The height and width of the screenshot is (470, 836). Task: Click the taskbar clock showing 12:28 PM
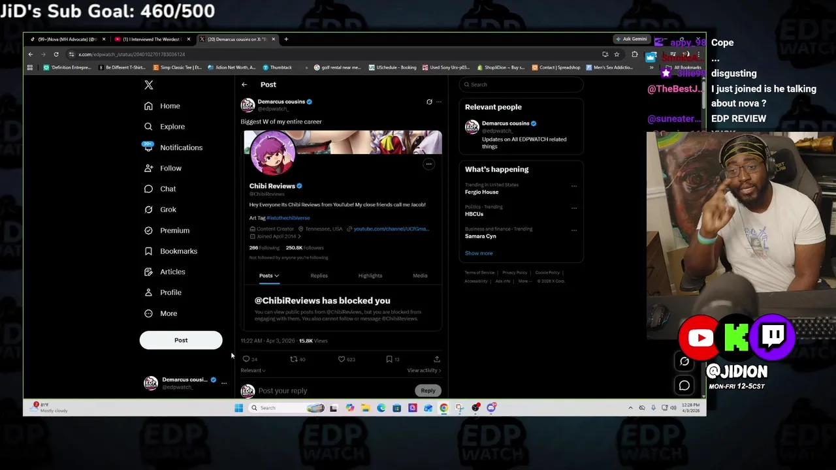point(690,408)
